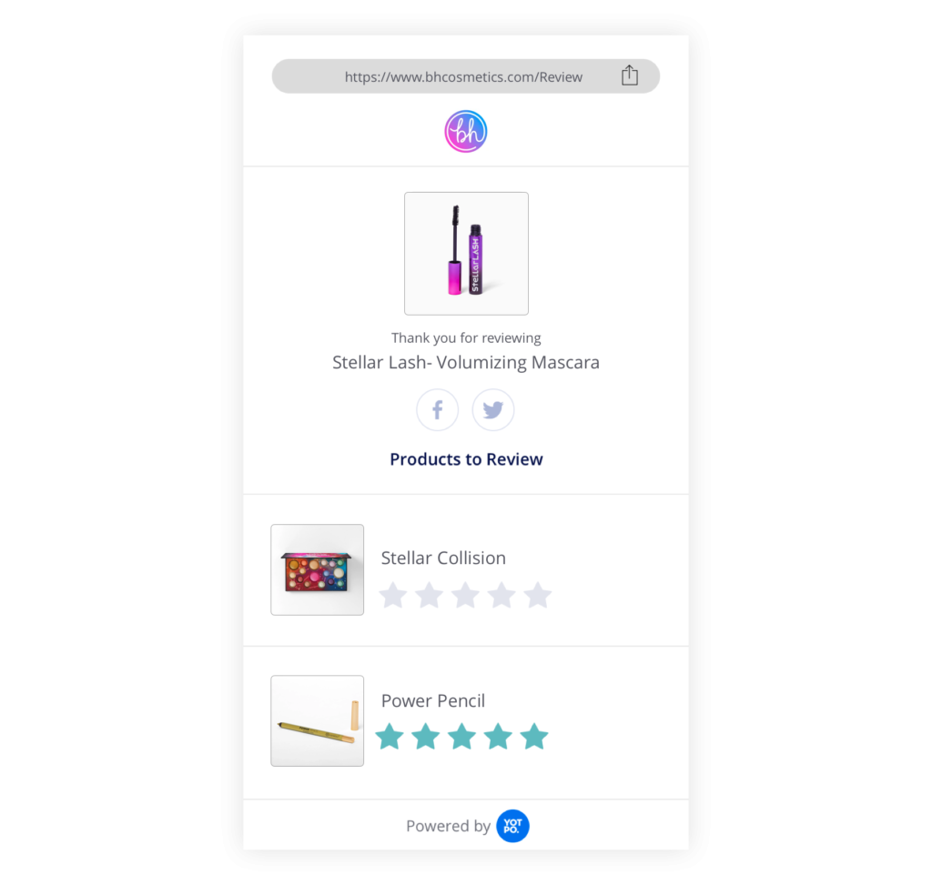Click the bhcosmetics.com/Review URL field
This screenshot has height=885, width=932.
tap(465, 76)
